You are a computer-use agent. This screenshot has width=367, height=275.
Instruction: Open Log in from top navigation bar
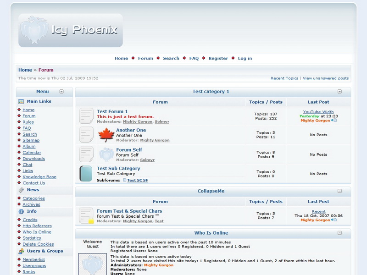pos(245,59)
